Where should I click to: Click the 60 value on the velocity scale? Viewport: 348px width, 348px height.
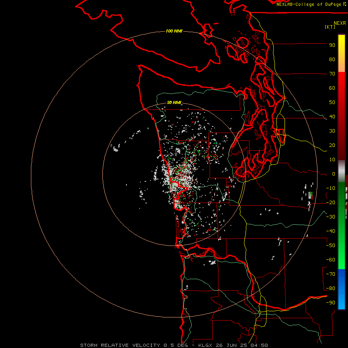coord(332,88)
